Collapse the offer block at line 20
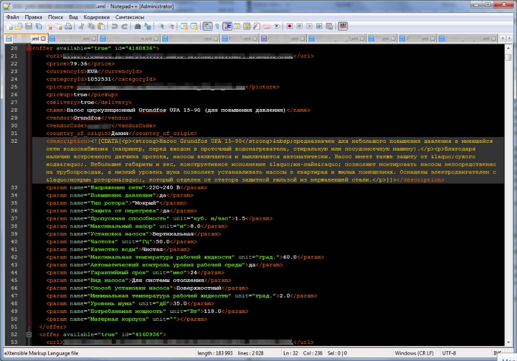 click(28, 48)
